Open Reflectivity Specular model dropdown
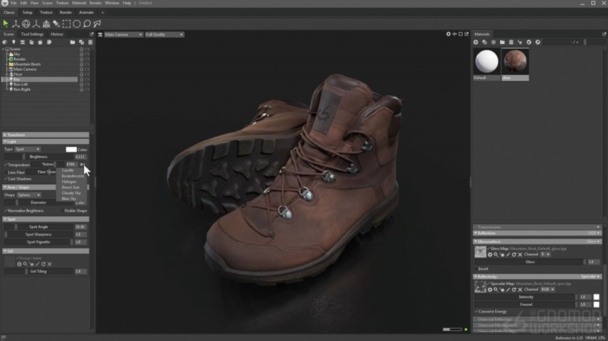Viewport: 608px width, 341px height. tap(591, 276)
